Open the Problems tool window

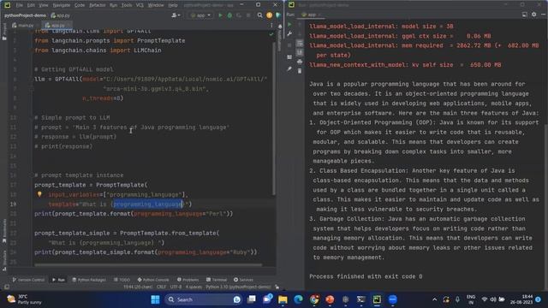click(x=188, y=280)
